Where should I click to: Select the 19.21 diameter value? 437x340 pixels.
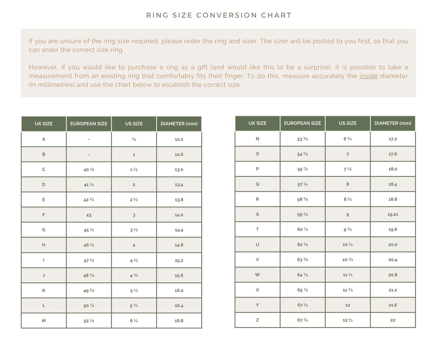click(x=392, y=215)
